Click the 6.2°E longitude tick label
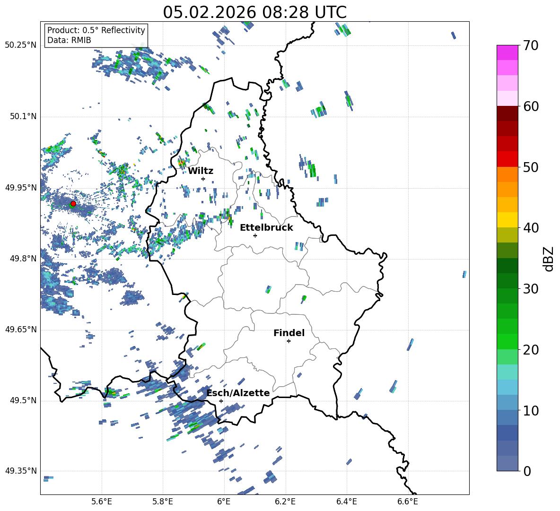Viewport: 560px width, 511px height. [x=285, y=501]
